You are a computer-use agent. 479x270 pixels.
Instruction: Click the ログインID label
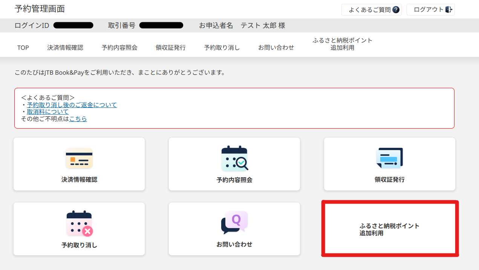pyautogui.click(x=32, y=26)
